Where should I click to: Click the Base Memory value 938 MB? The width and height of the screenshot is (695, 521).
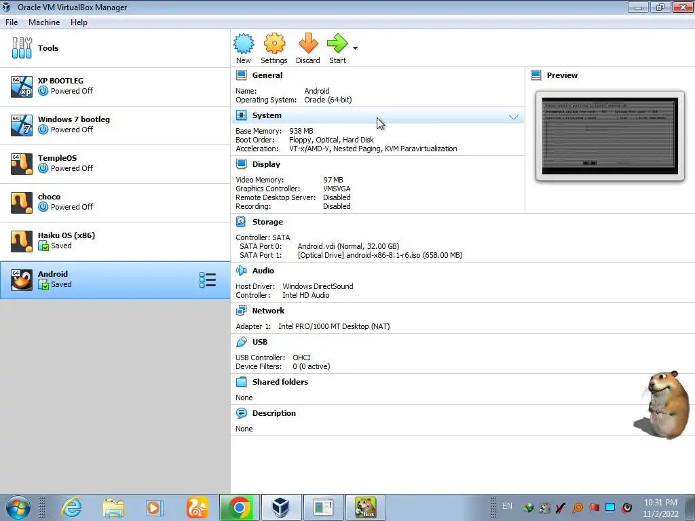[x=301, y=131]
